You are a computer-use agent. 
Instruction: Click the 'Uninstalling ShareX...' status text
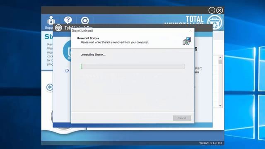[93, 55]
